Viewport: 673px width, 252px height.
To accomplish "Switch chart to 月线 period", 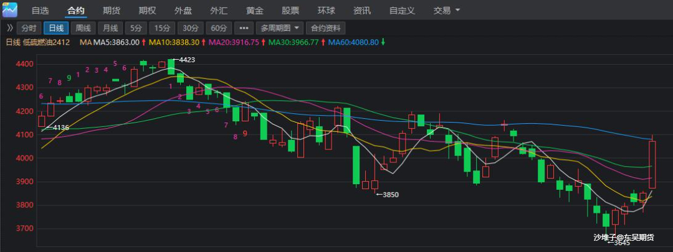I will click(x=110, y=28).
